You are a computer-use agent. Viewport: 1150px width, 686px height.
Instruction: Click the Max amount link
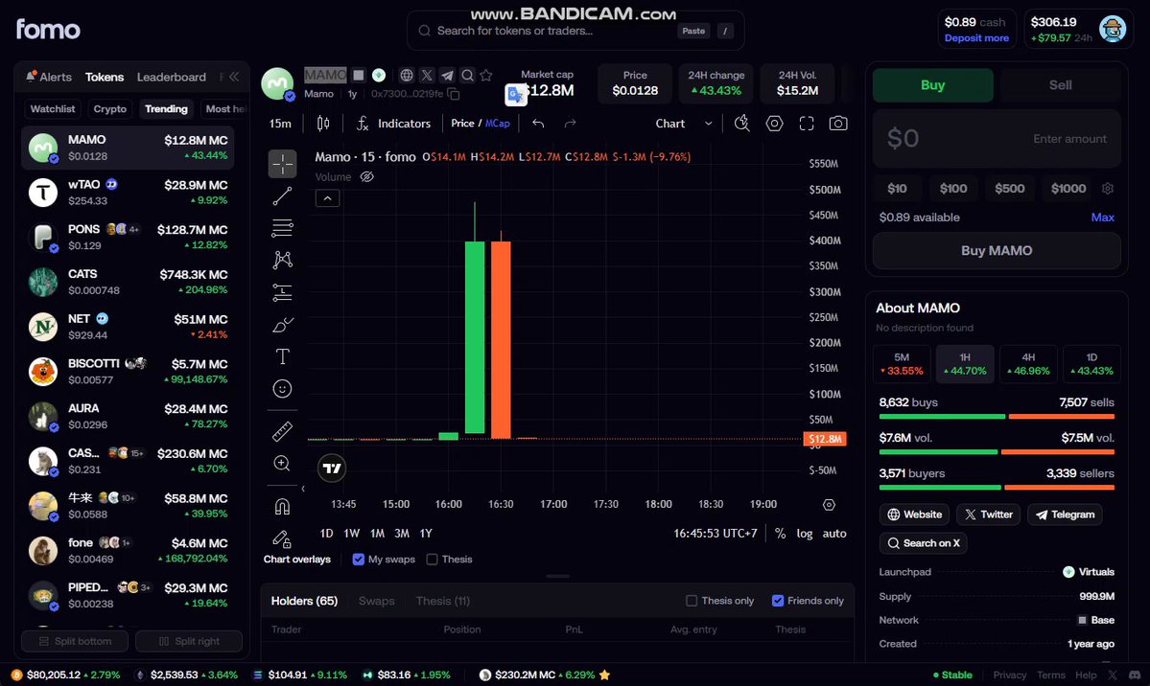point(1102,217)
